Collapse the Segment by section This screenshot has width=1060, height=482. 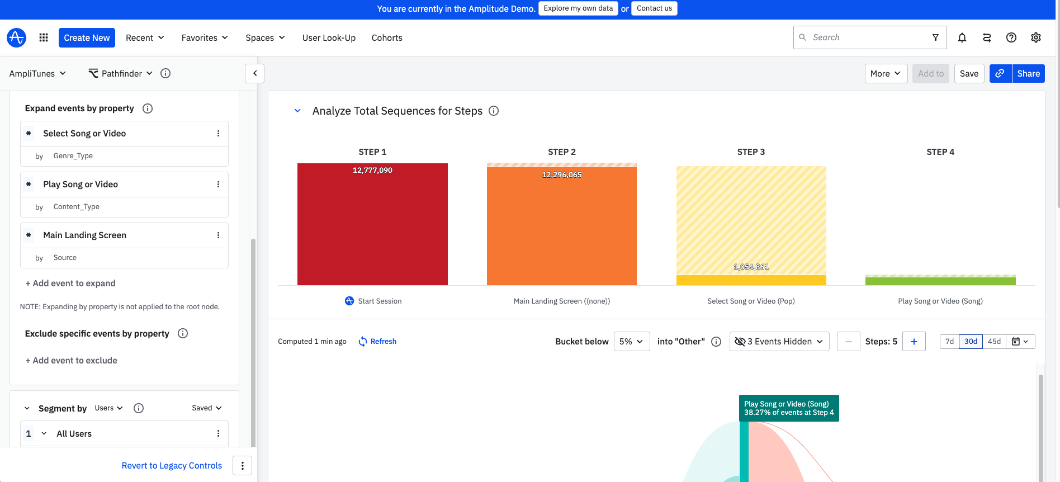[x=27, y=408]
